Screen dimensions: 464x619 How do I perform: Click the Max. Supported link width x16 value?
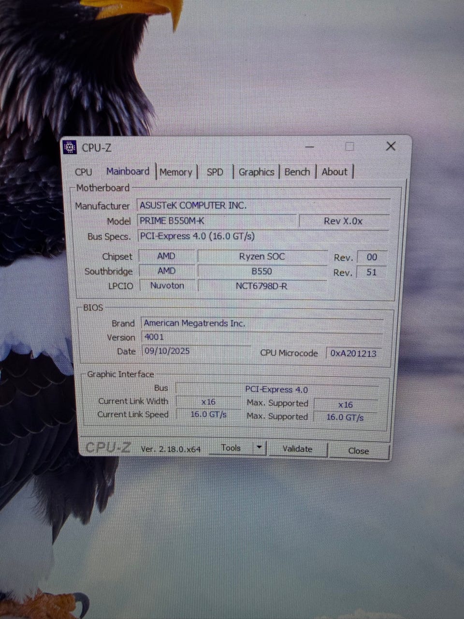346,405
